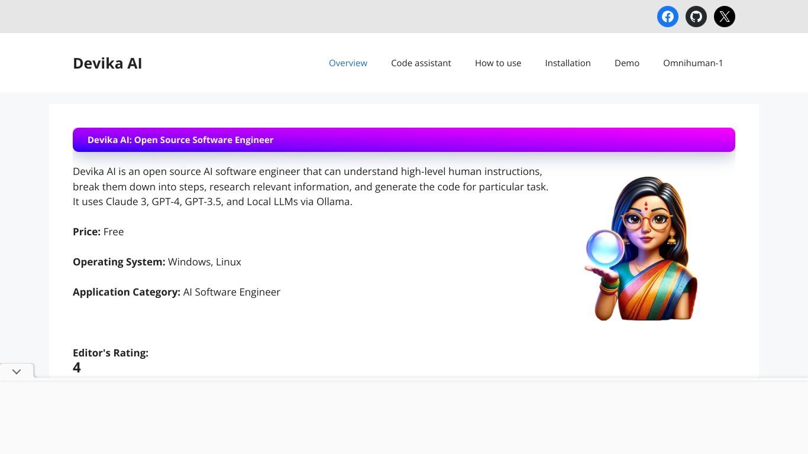Go to the Overview menu item
This screenshot has height=454, width=808.
348,63
